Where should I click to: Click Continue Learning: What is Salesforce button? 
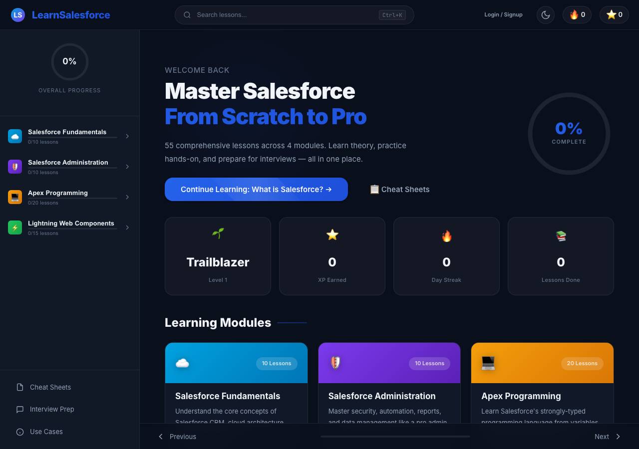[256, 189]
